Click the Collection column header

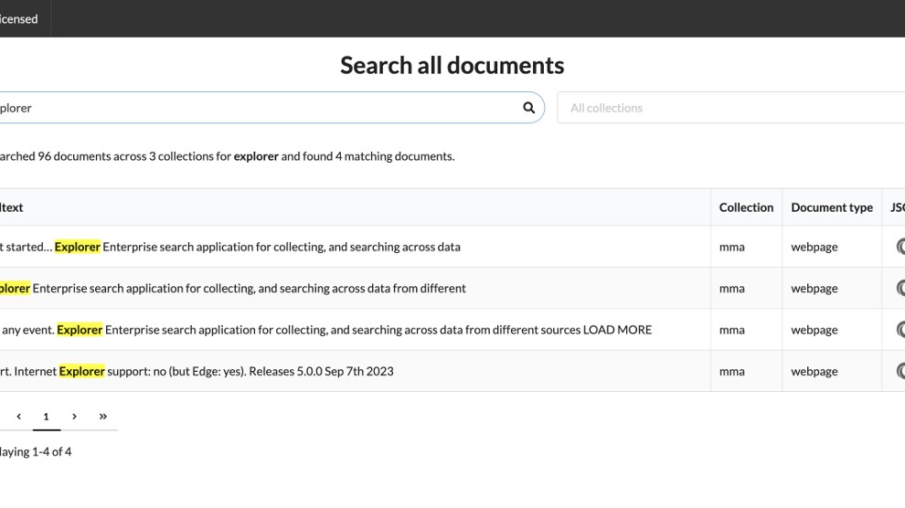pyautogui.click(x=746, y=207)
